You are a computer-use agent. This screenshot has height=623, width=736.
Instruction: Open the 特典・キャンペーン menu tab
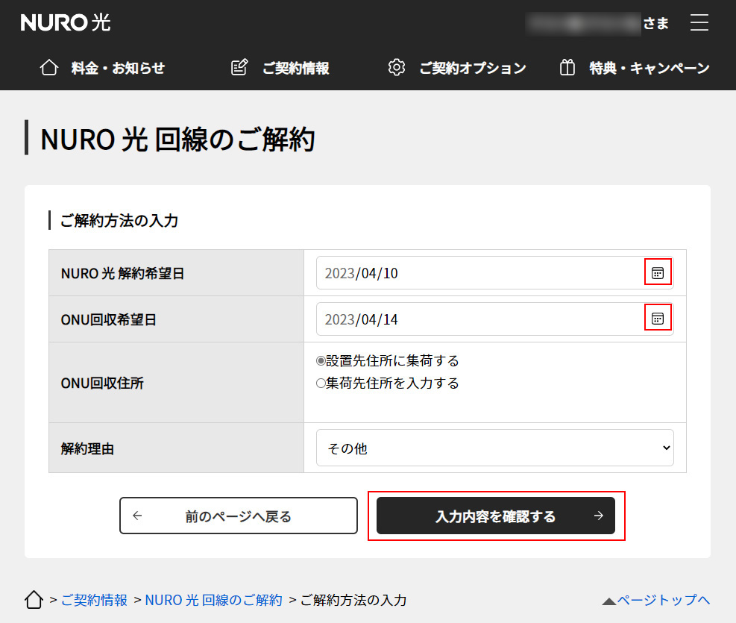click(x=649, y=68)
